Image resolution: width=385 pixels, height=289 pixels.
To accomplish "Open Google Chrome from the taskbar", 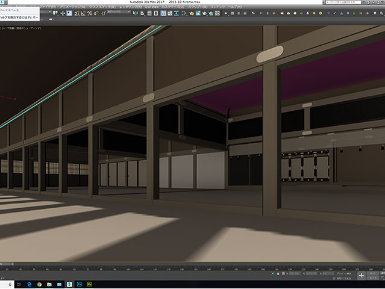I will (x=39, y=284).
